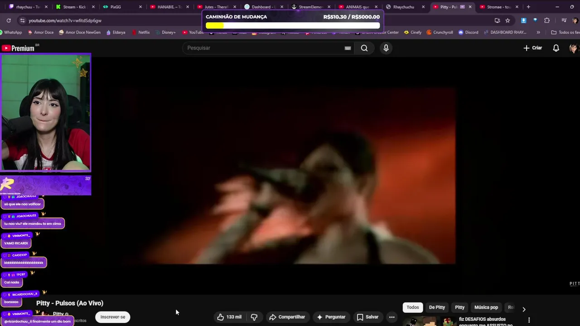The image size is (580, 326).
Task: Open the media control icon in the toolbar
Action: (564, 20)
